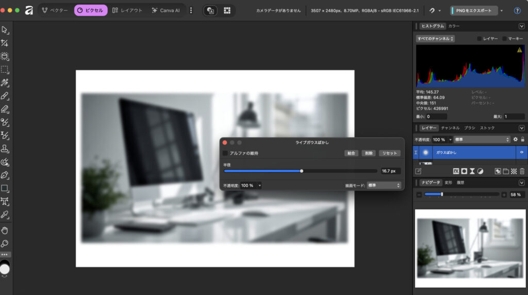Image resolution: width=528 pixels, height=295 pixels.
Task: Enable the アルファの維持 checkbox
Action: (x=225, y=153)
